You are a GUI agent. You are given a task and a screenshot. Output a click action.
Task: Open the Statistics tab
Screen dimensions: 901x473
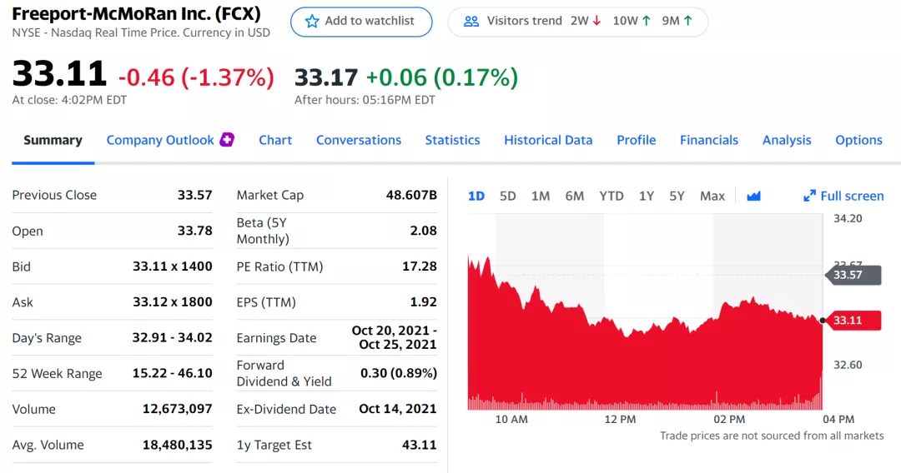pyautogui.click(x=452, y=140)
